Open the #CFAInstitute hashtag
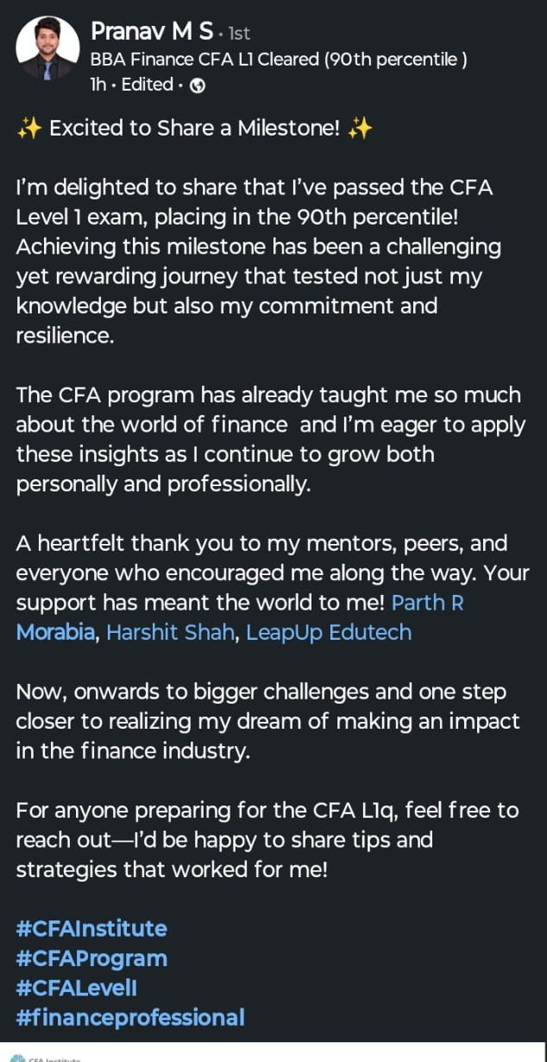Screen dimensions: 547x1062 pos(91,929)
